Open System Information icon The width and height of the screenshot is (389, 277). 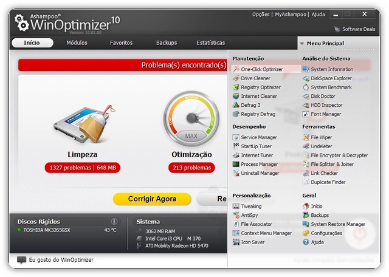[x=306, y=69]
